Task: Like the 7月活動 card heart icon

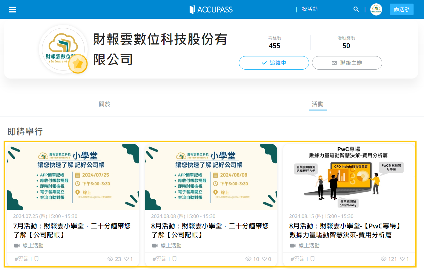Action: (126, 259)
